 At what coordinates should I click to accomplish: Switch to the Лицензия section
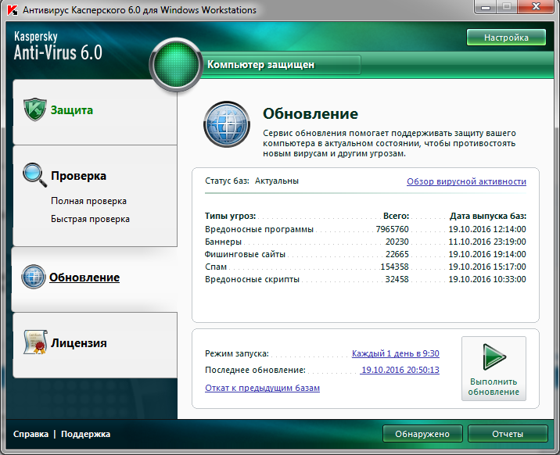tap(79, 343)
